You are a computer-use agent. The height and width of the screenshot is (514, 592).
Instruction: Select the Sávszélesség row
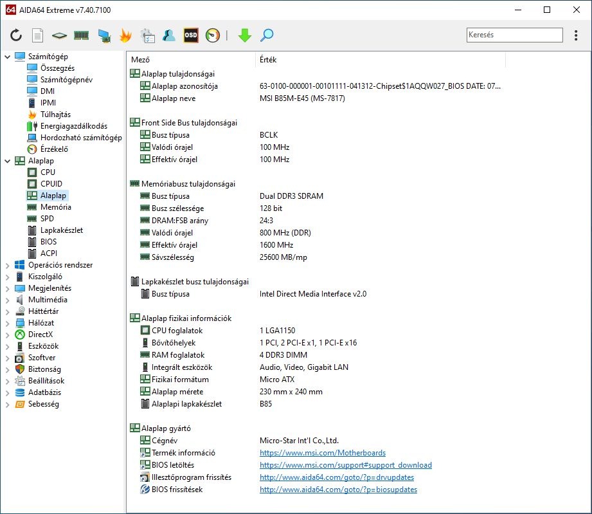pos(318,257)
